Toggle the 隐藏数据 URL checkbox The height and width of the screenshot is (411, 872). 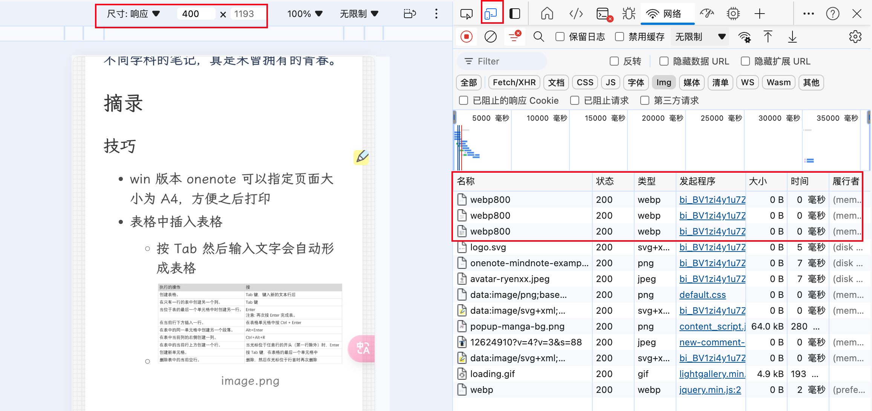pos(664,61)
